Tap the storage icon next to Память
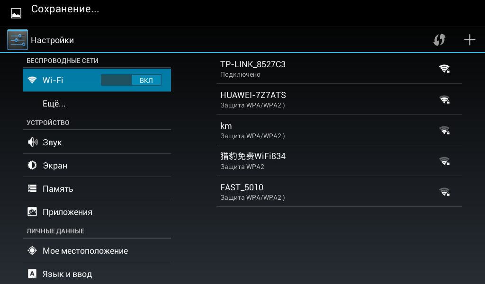Viewport: 485px width, 284px height. click(x=32, y=188)
